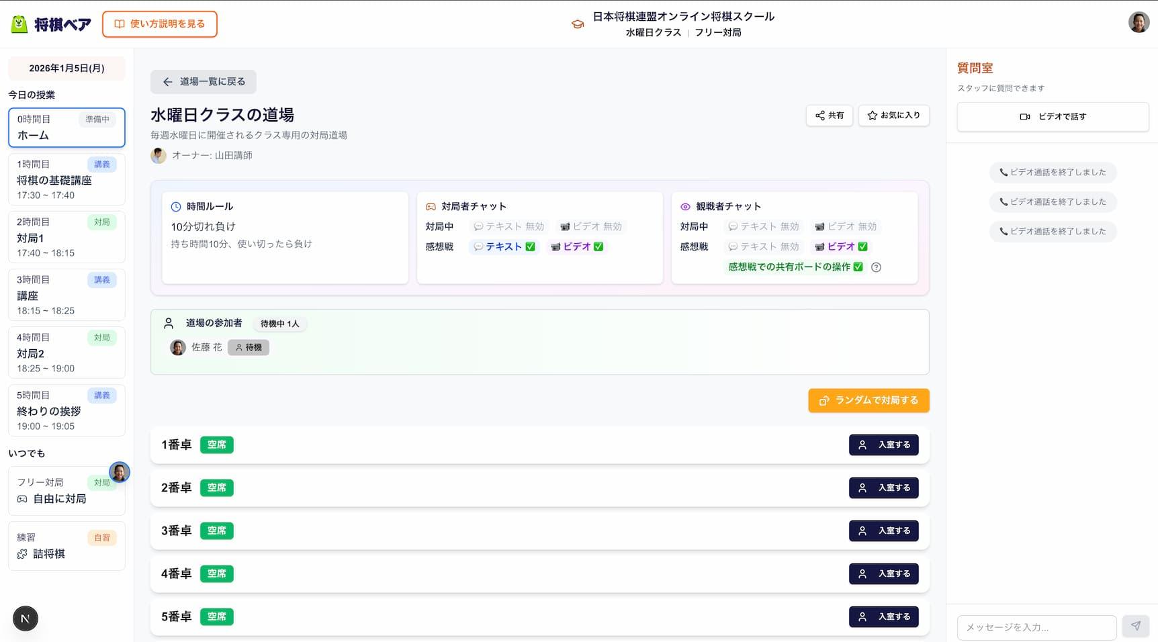Viewport: 1158px width, 642px height.
Task: Click the N circle at bottom left
Action: click(x=25, y=618)
